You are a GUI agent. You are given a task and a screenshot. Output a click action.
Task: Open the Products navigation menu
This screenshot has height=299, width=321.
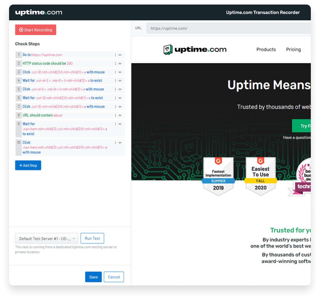pyautogui.click(x=266, y=49)
